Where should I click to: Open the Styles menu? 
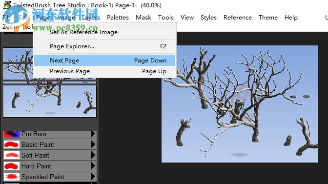[x=208, y=18]
